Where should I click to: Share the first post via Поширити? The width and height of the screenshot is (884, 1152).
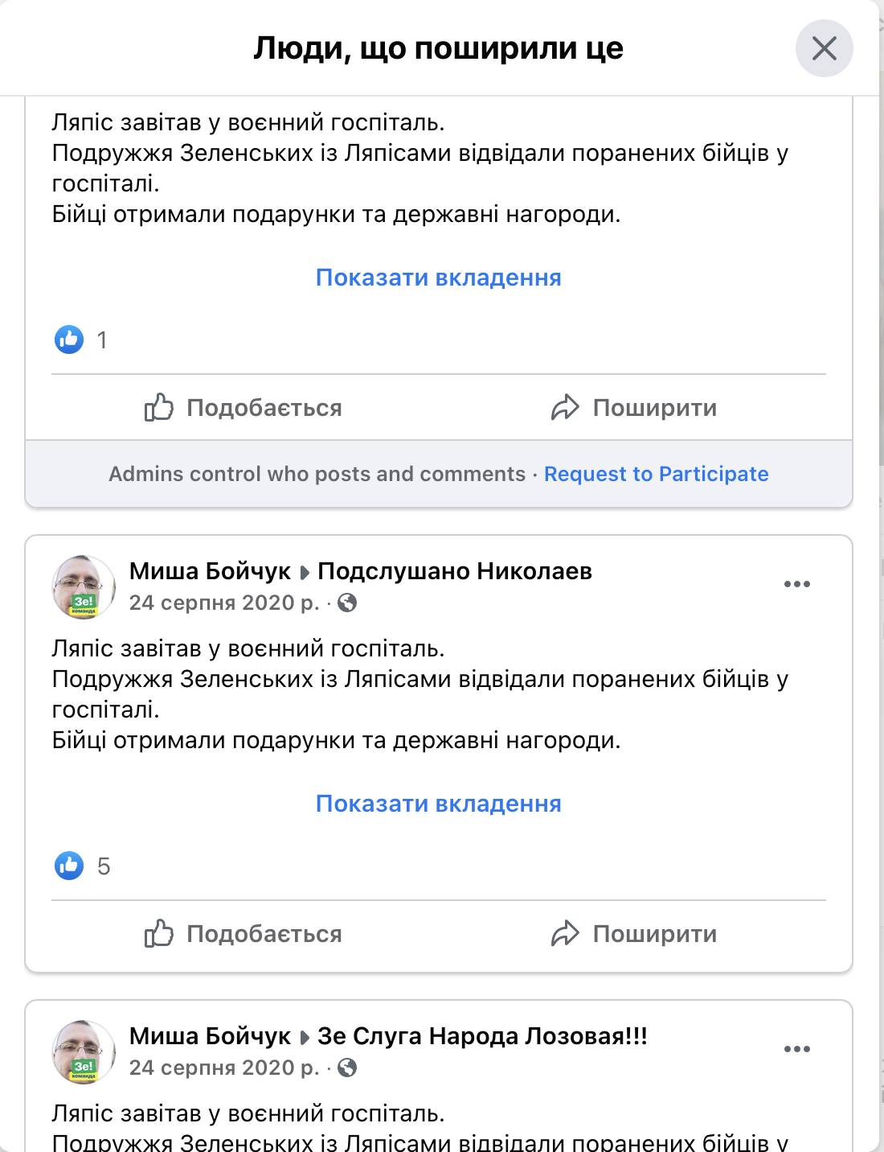click(634, 408)
